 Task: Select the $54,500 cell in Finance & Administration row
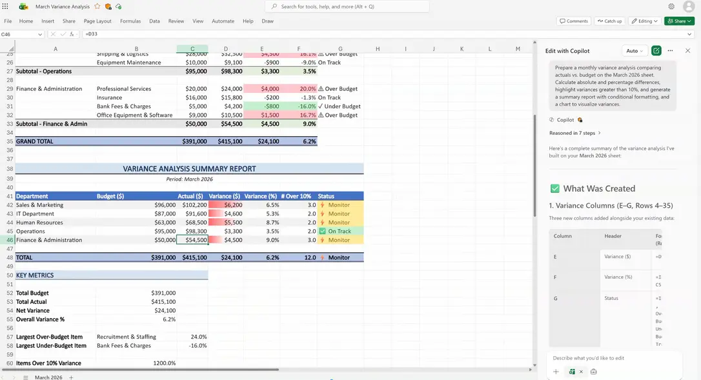[192, 240]
